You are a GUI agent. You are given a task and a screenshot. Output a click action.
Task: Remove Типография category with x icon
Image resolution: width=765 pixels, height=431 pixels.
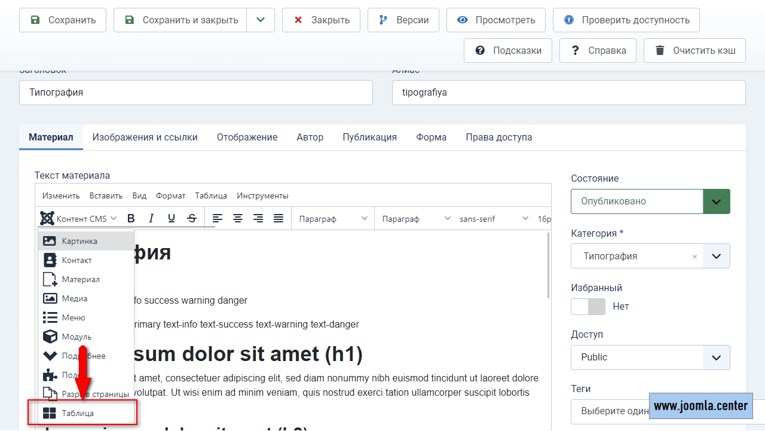point(694,256)
